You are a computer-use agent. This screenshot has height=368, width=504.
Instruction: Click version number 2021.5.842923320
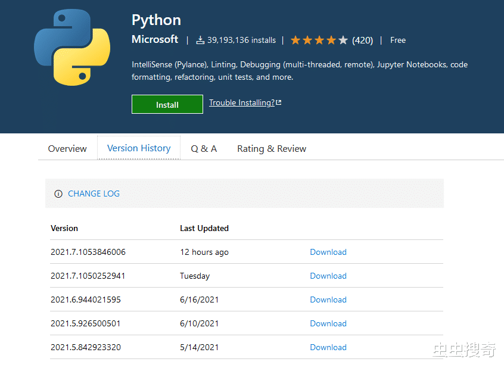point(86,347)
